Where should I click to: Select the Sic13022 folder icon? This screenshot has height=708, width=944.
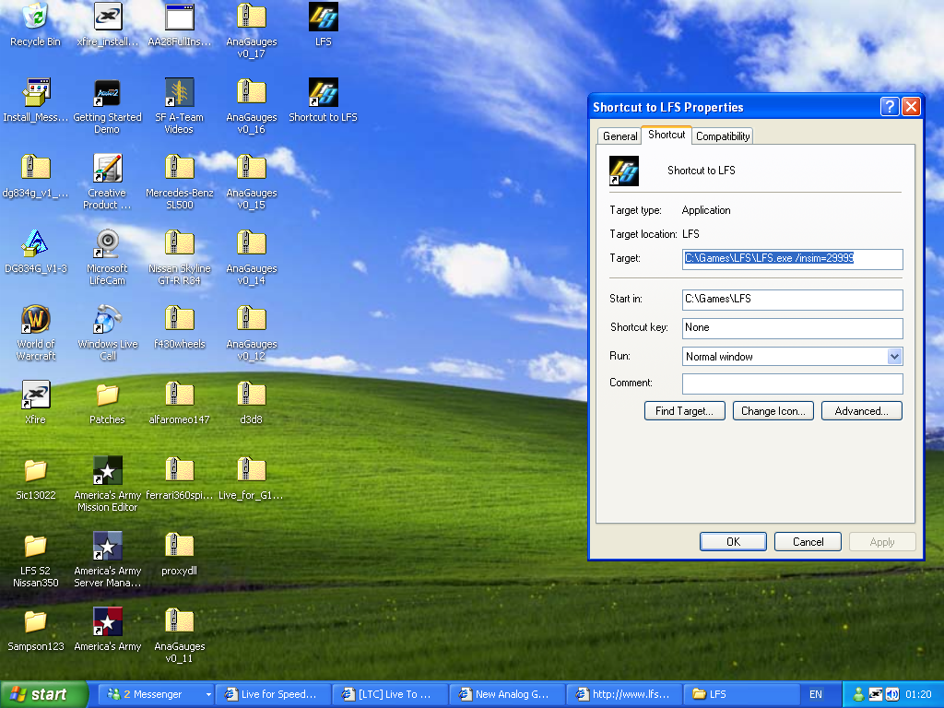tap(36, 478)
